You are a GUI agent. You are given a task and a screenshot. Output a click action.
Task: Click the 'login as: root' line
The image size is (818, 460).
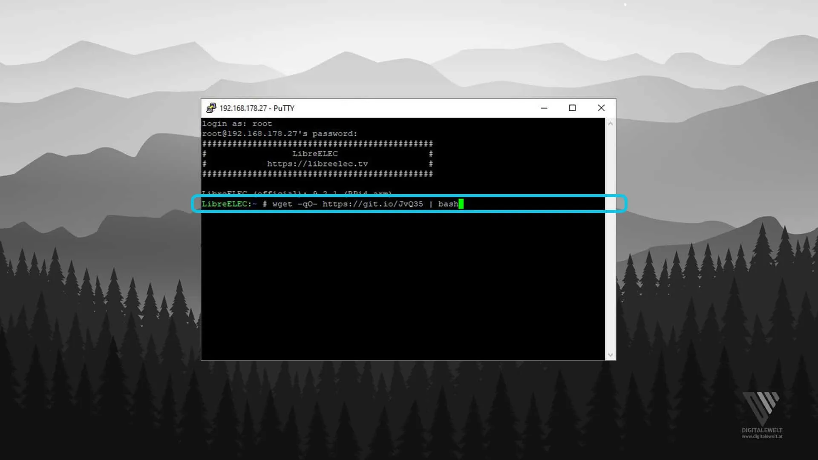pyautogui.click(x=237, y=124)
